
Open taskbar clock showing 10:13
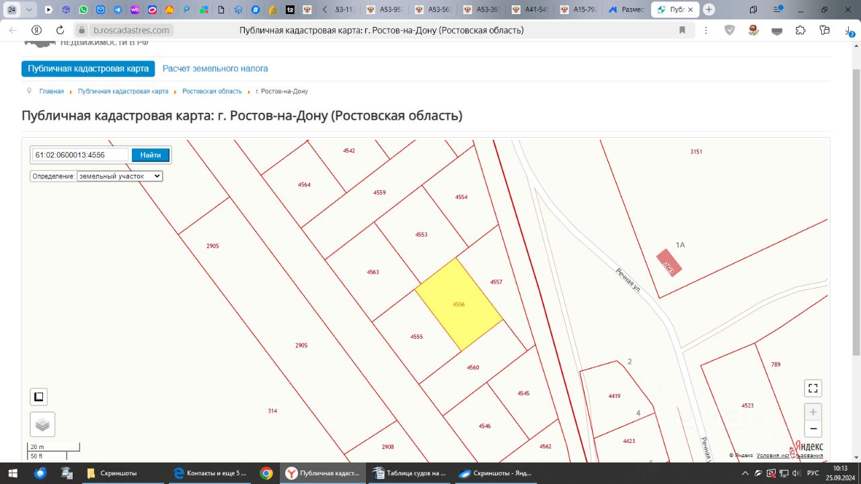coord(840,473)
